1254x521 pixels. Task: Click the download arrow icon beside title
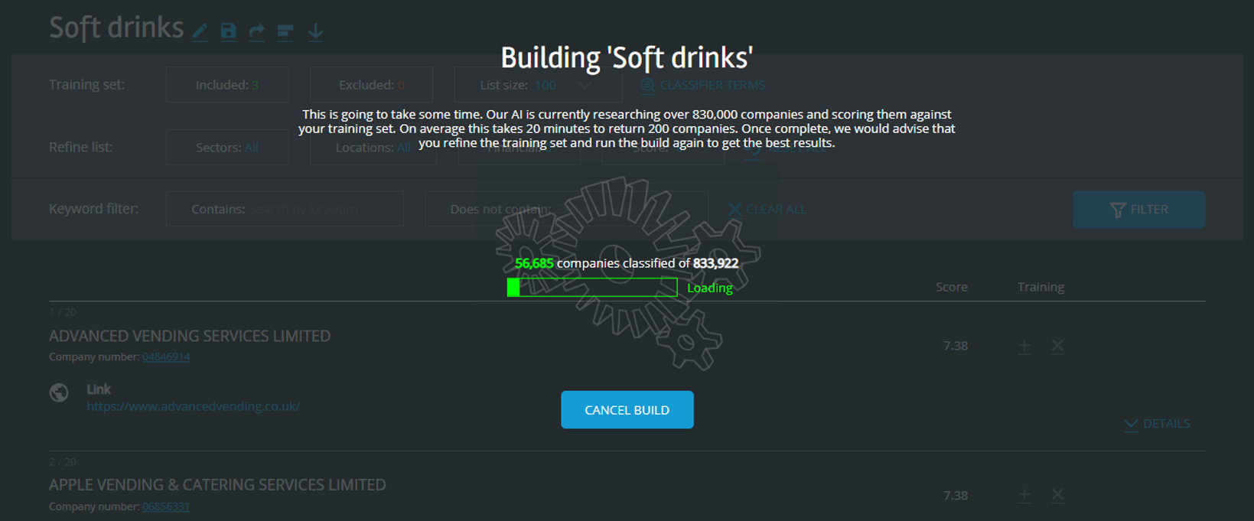[315, 31]
